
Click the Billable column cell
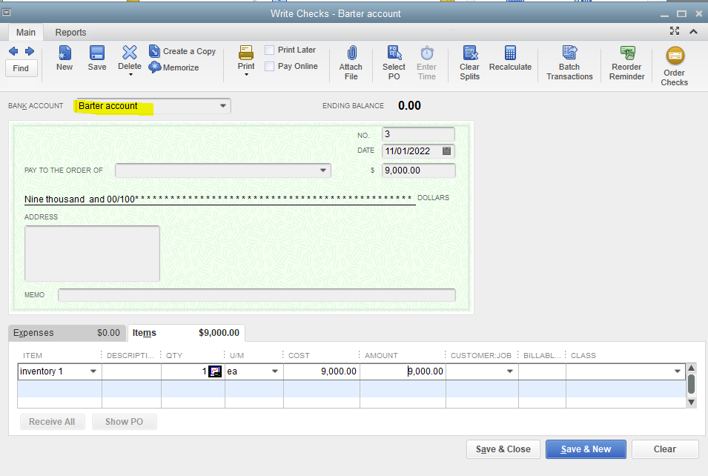pyautogui.click(x=542, y=371)
